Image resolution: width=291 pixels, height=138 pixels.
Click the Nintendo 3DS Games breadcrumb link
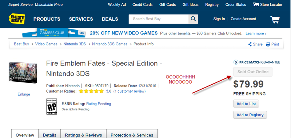[x=110, y=44]
